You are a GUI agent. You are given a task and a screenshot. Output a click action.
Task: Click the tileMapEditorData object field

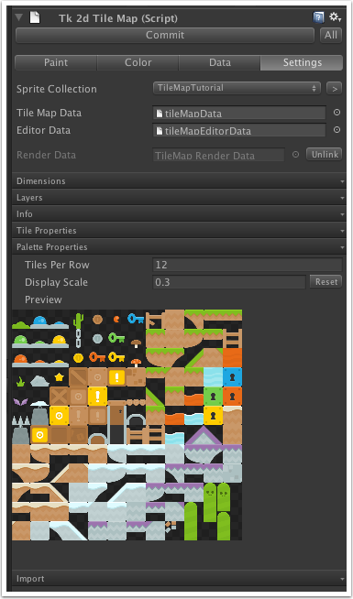(x=239, y=130)
